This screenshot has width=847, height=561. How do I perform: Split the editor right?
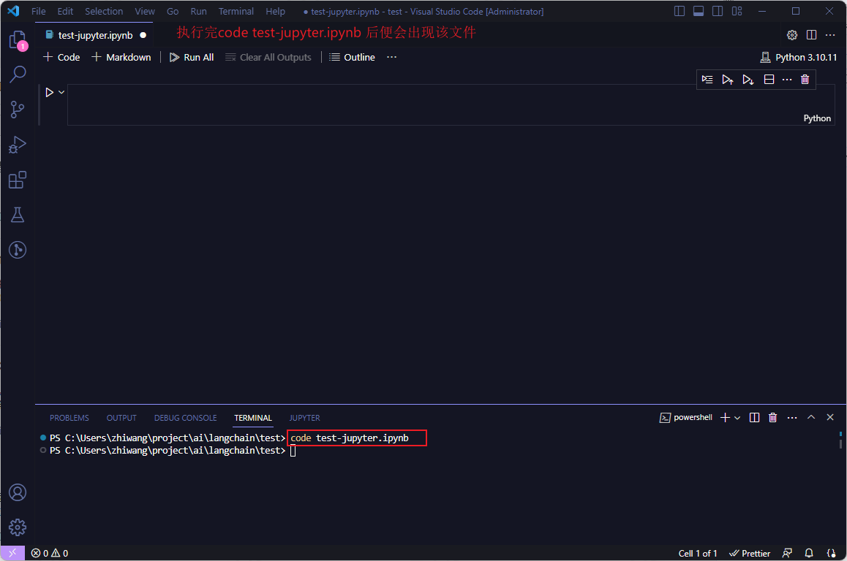pyautogui.click(x=811, y=35)
